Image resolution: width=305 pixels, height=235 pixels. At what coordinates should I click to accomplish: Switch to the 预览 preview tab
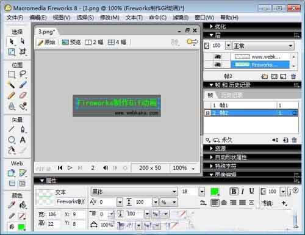coord(71,42)
